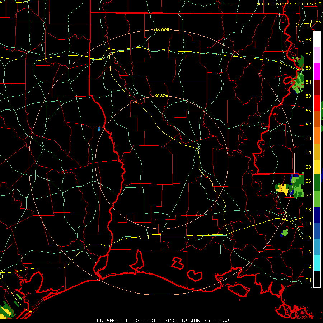Pick the light green legend swatch
The height and width of the screenshot is (323, 323).
317,199
